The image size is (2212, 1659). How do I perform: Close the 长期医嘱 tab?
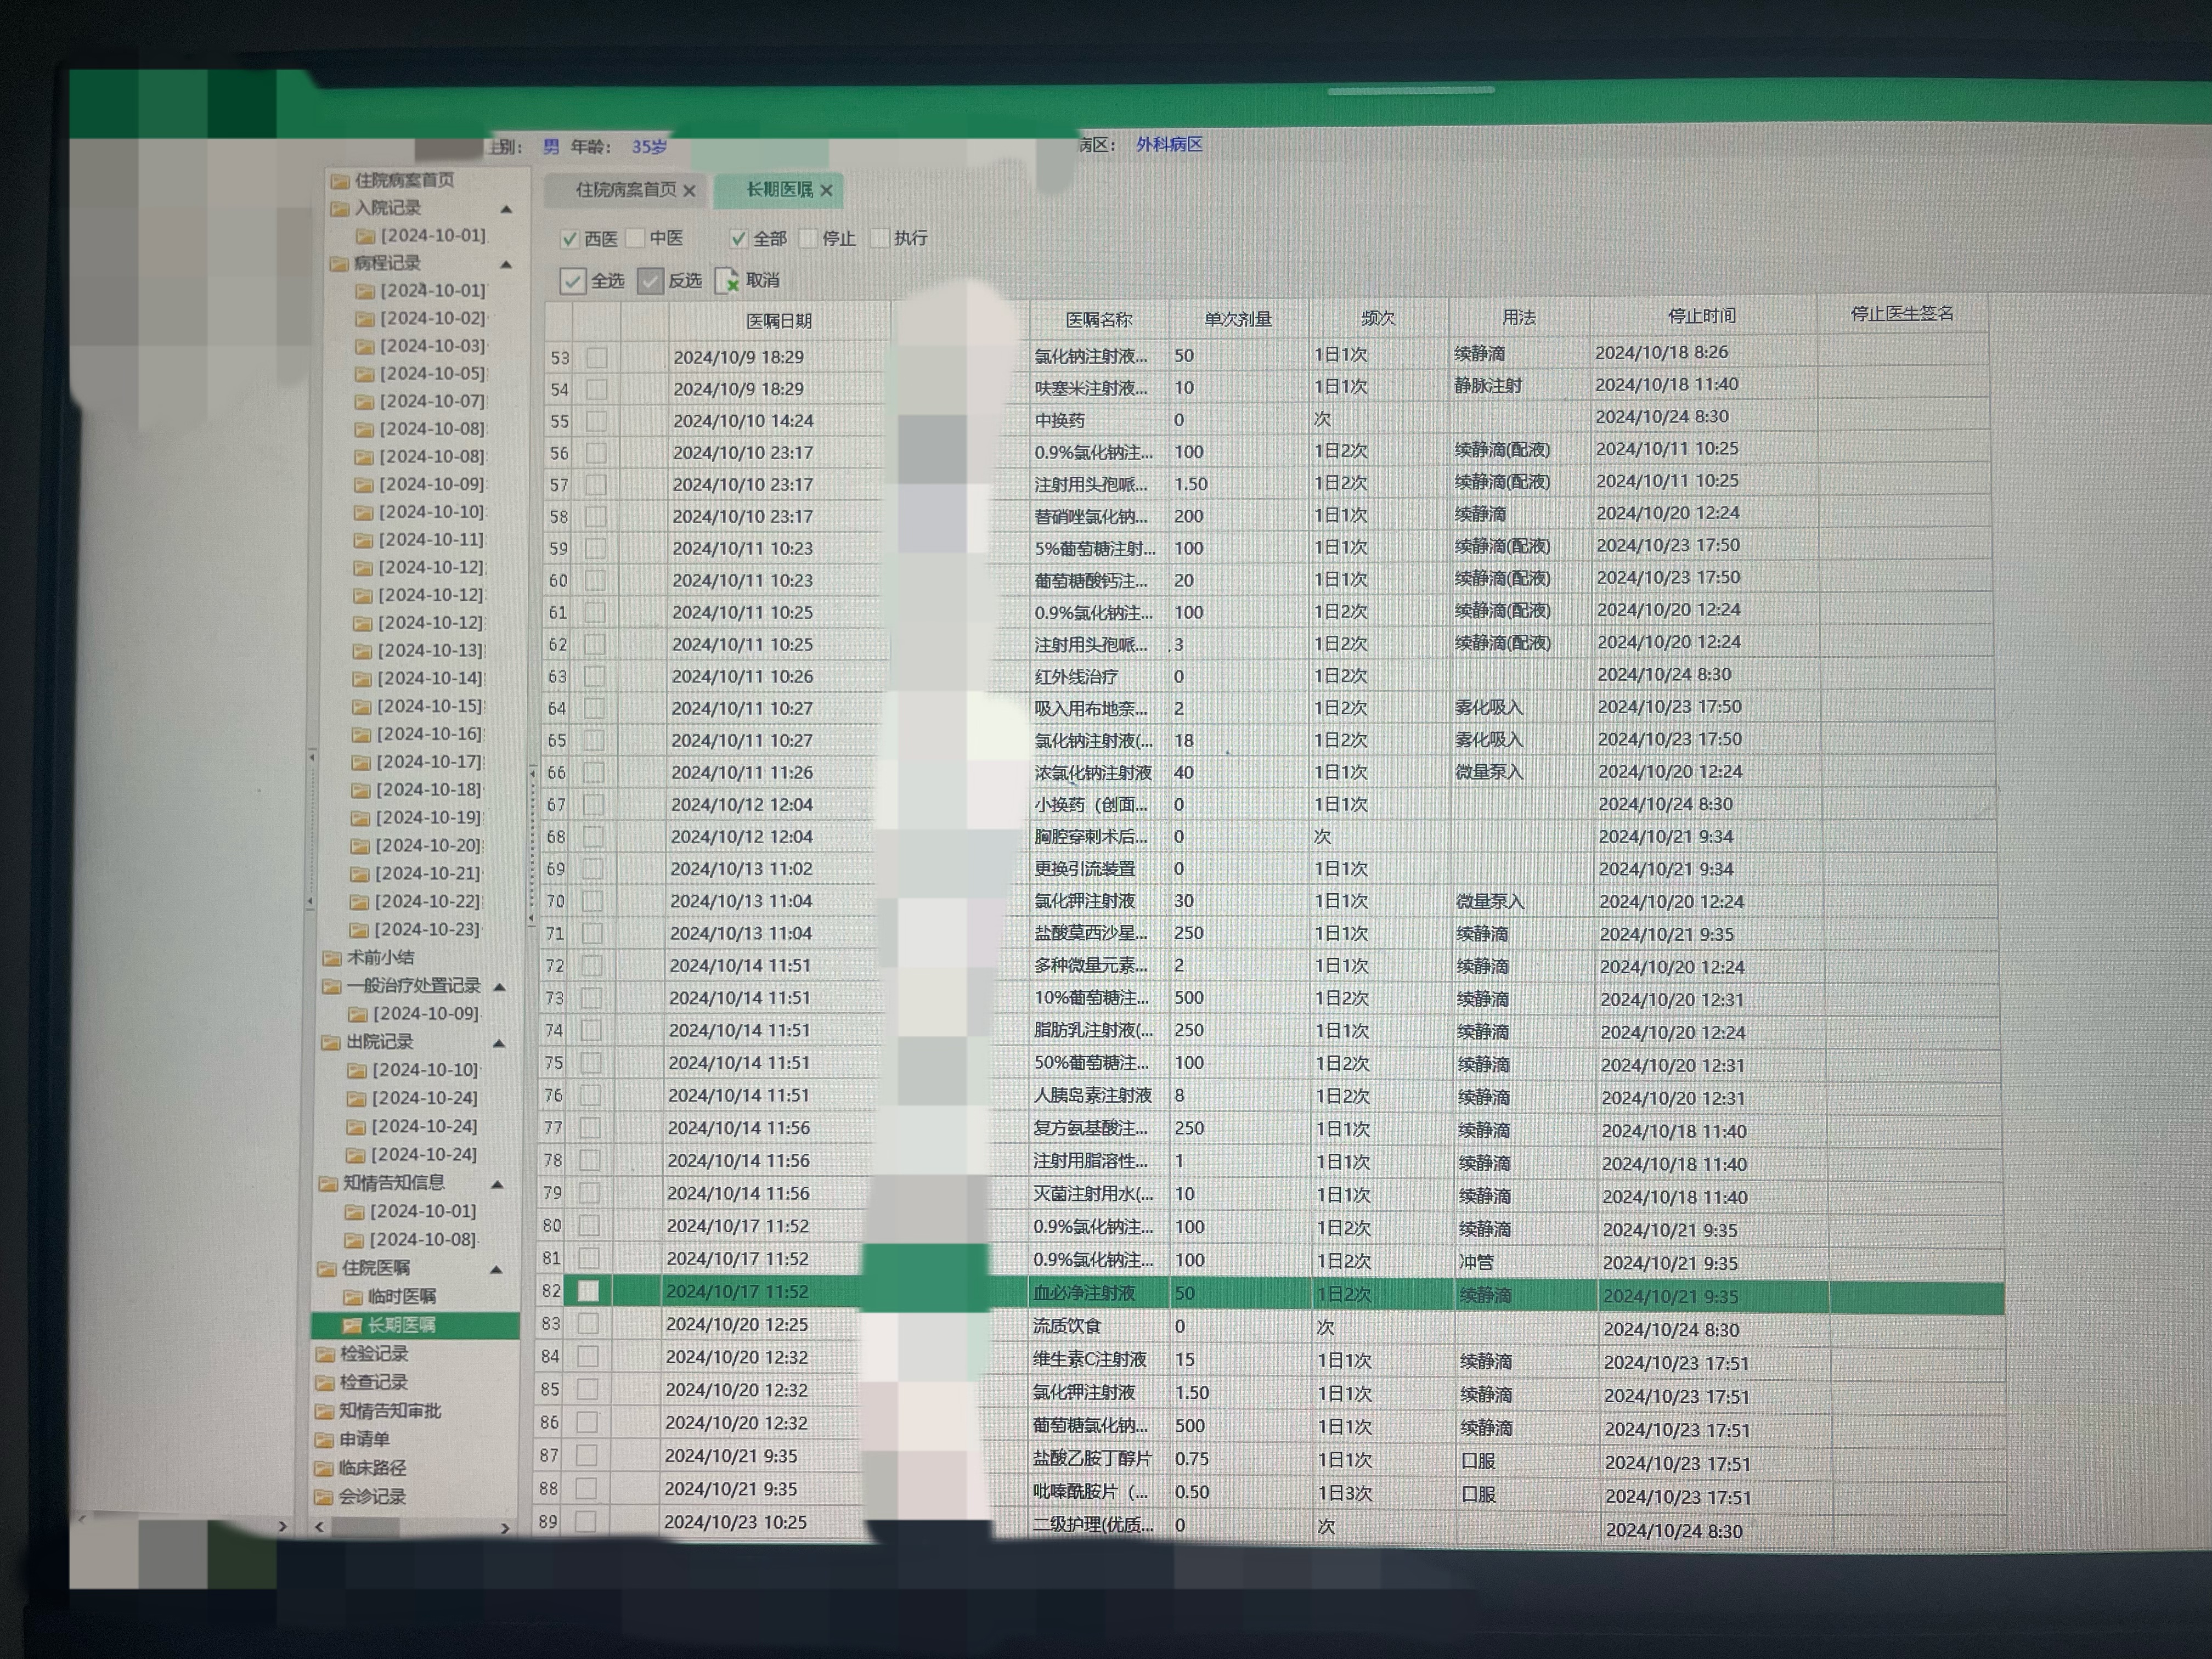[826, 190]
